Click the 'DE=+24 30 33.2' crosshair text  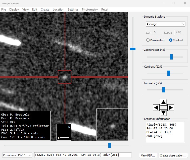click(x=159, y=132)
